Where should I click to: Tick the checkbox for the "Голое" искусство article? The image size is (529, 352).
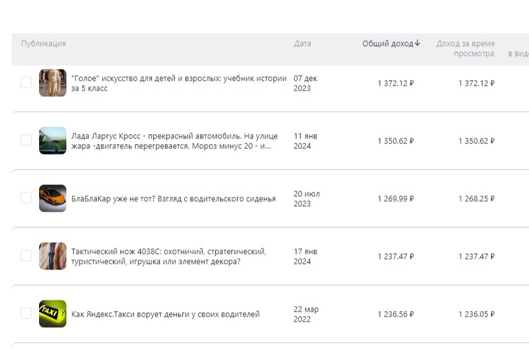click(x=26, y=83)
